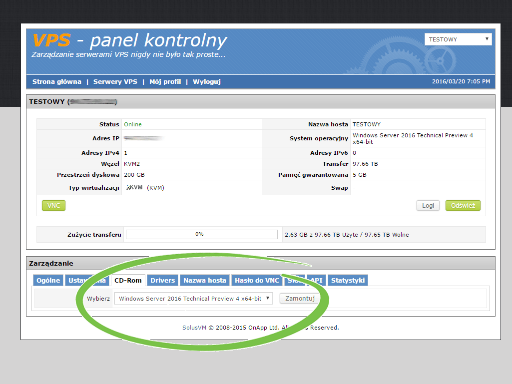Follow the SolusVM footer link
This screenshot has width=512, height=384.
click(x=194, y=328)
